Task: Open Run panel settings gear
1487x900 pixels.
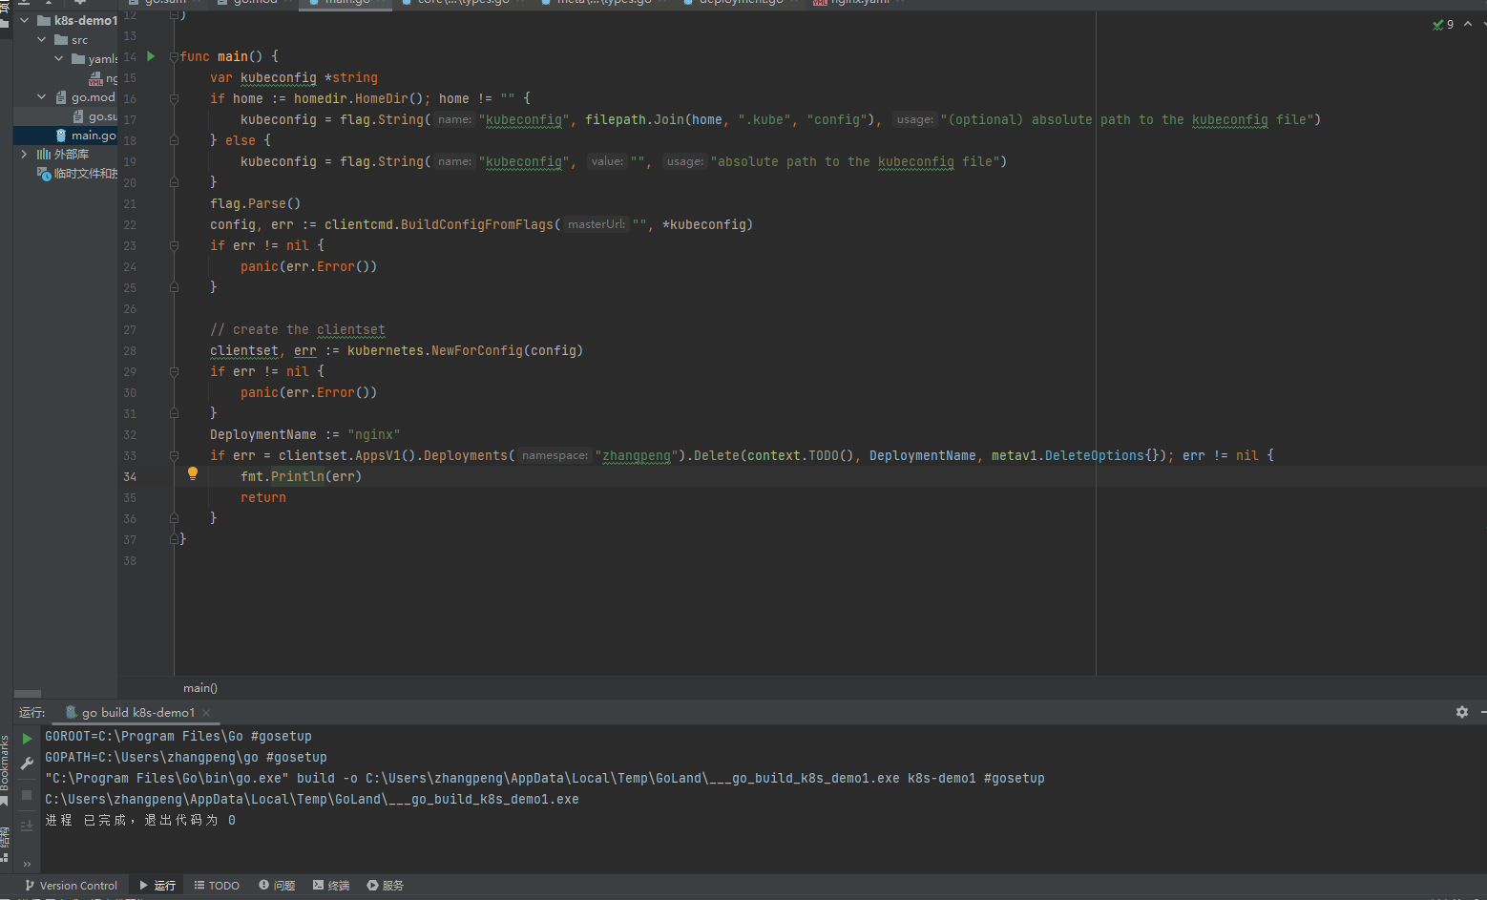Action: [1462, 712]
